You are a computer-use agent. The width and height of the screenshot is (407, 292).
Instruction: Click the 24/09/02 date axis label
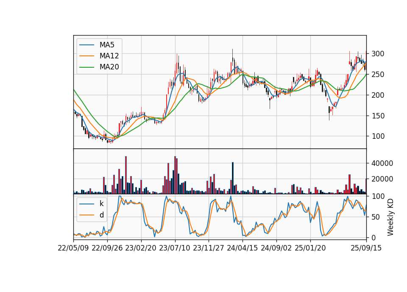[276, 248]
